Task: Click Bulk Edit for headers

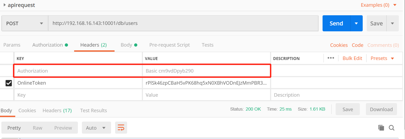Action: pyautogui.click(x=352, y=58)
